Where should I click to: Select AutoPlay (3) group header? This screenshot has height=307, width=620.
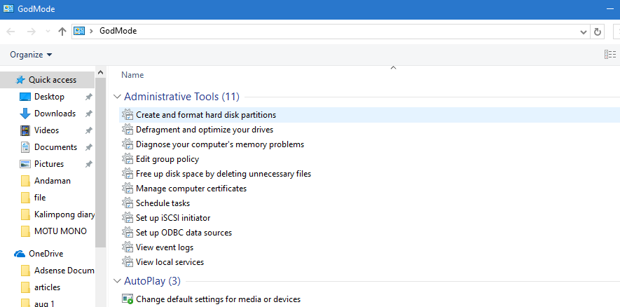point(152,281)
